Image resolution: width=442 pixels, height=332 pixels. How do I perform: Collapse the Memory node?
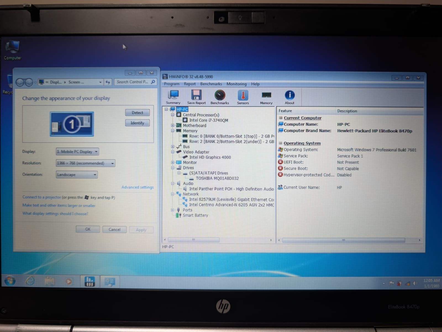pyautogui.click(x=173, y=131)
